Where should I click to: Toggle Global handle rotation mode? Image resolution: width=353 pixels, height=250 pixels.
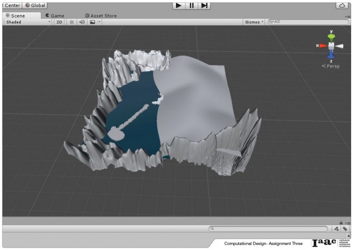[x=35, y=5]
